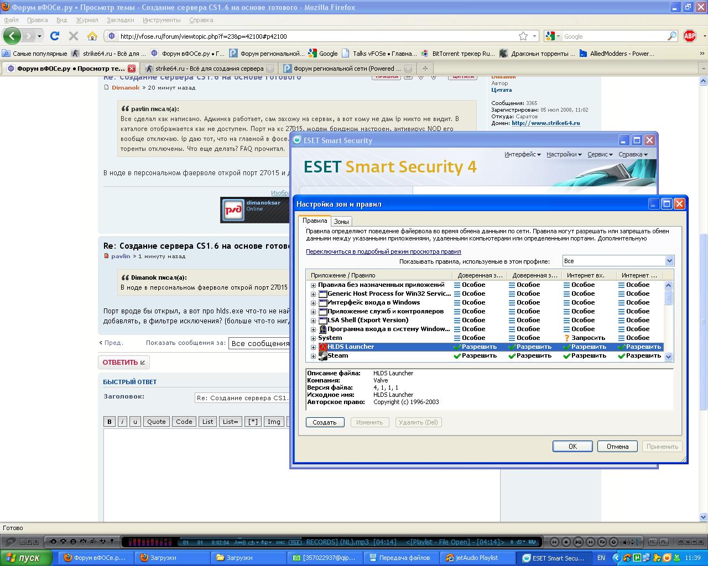
Task: Toggle Steam's first trusted zone 'Разрешить' permission
Action: pyautogui.click(x=475, y=356)
